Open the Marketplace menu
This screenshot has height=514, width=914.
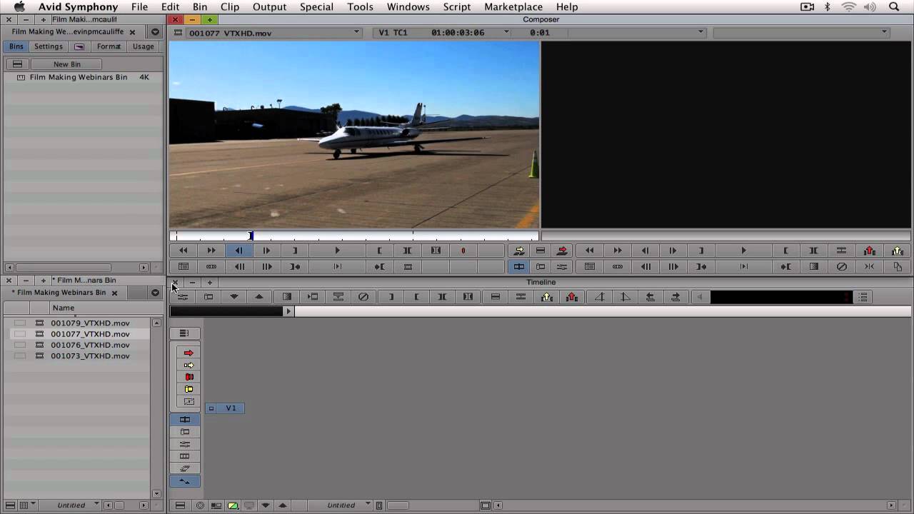[x=513, y=6]
